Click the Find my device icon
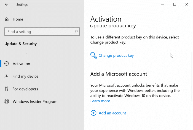This screenshot has height=130, width=193. [x=6, y=76]
